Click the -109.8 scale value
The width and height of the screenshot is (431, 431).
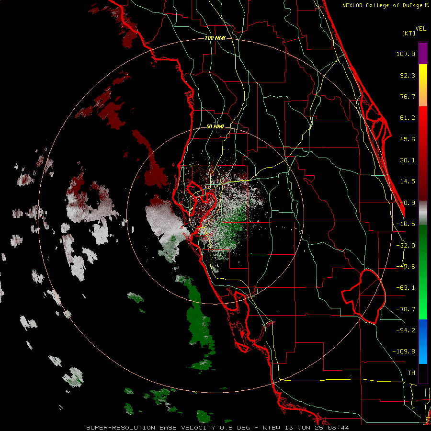(404, 352)
